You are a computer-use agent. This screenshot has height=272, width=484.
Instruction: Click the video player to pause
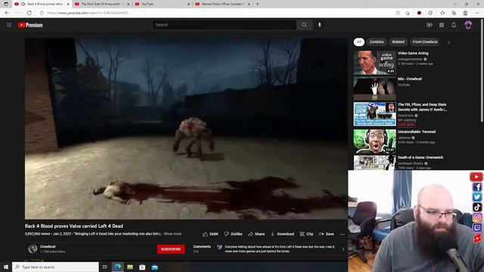click(186, 128)
